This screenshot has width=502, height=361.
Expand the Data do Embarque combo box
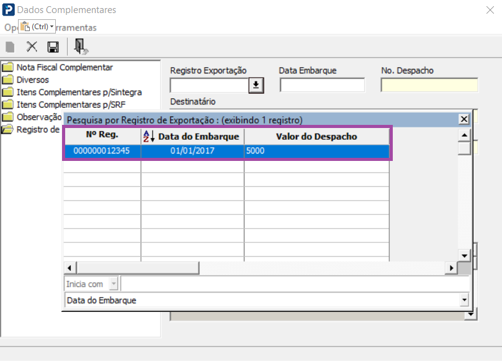coord(464,300)
